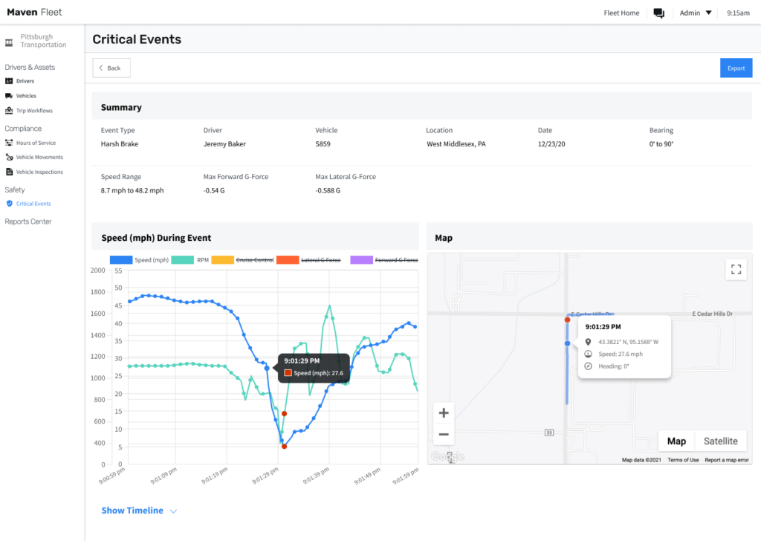
Task: Open Vehicle Movements
Action: point(40,158)
